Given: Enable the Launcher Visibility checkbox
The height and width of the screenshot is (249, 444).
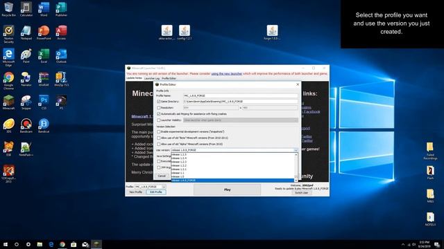Looking at the screenshot, I should (x=159, y=120).
